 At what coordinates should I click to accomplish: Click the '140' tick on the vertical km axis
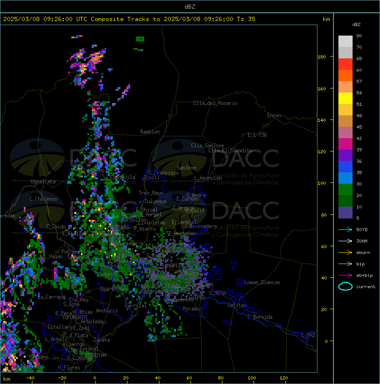[322, 120]
